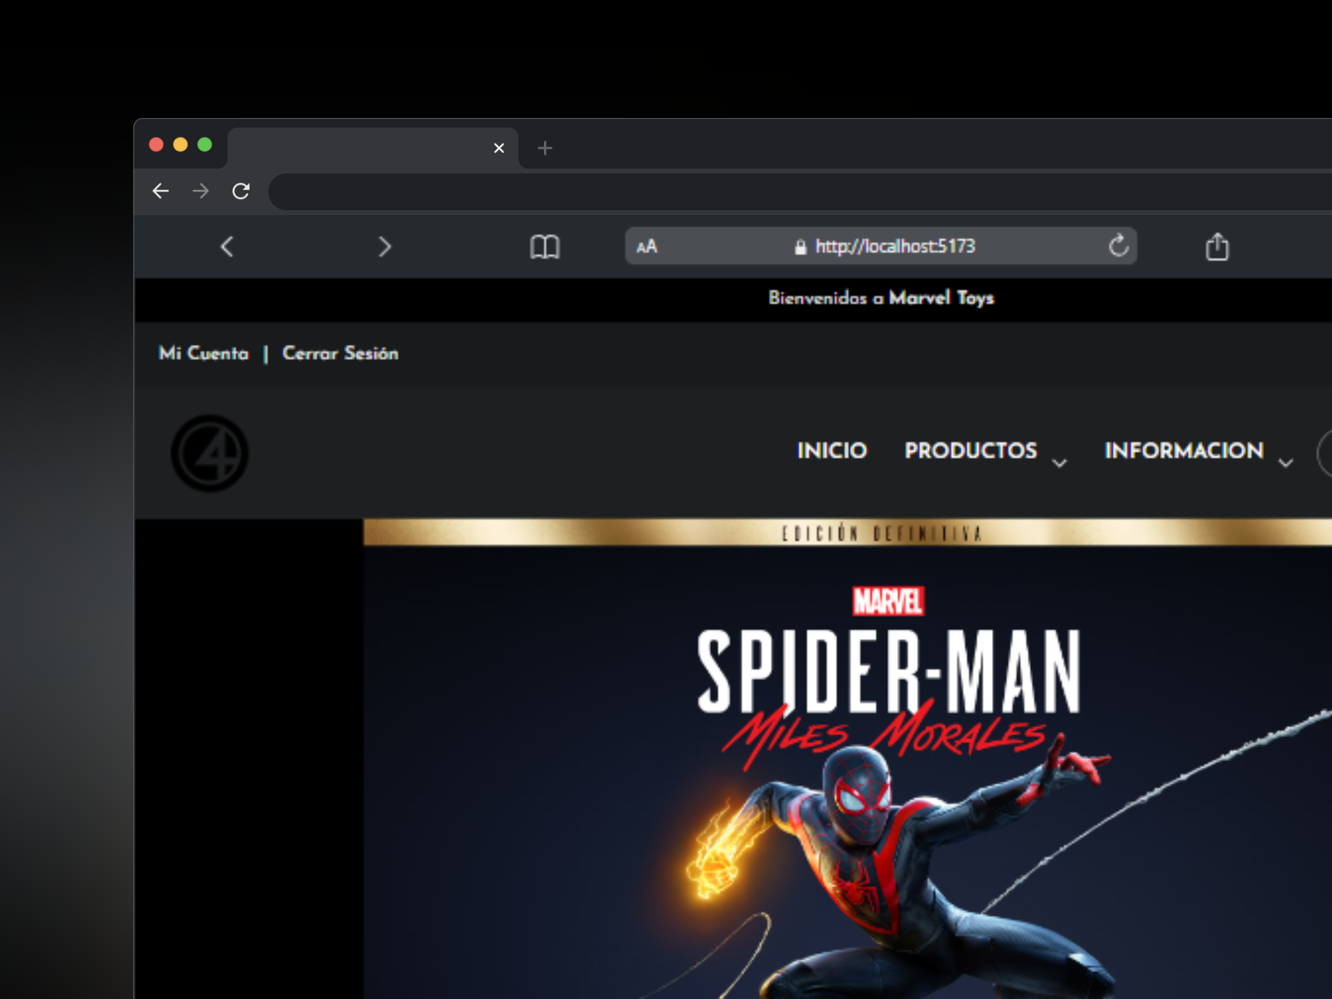Open the bookmarks book icon
This screenshot has height=999, width=1332.
(x=545, y=246)
